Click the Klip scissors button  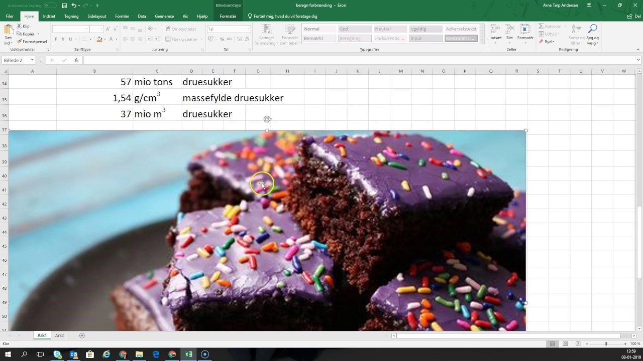click(x=24, y=26)
